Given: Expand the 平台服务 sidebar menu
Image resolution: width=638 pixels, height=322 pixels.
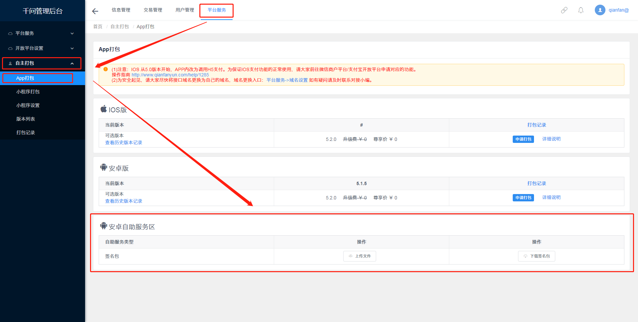Looking at the screenshot, I should pos(42,33).
